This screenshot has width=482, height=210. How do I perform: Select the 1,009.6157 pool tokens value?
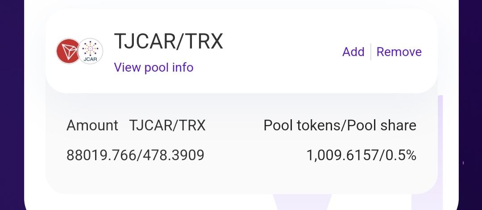(x=343, y=155)
